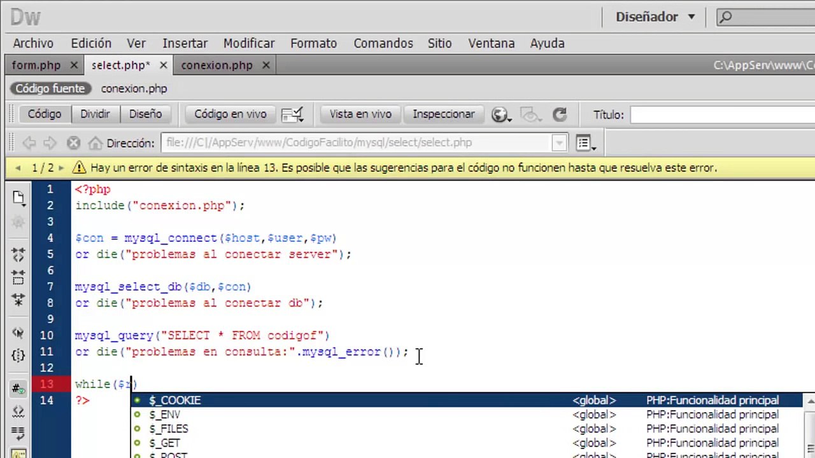Click the search magnifier icon
Screen dimensions: 815x458
click(x=726, y=17)
